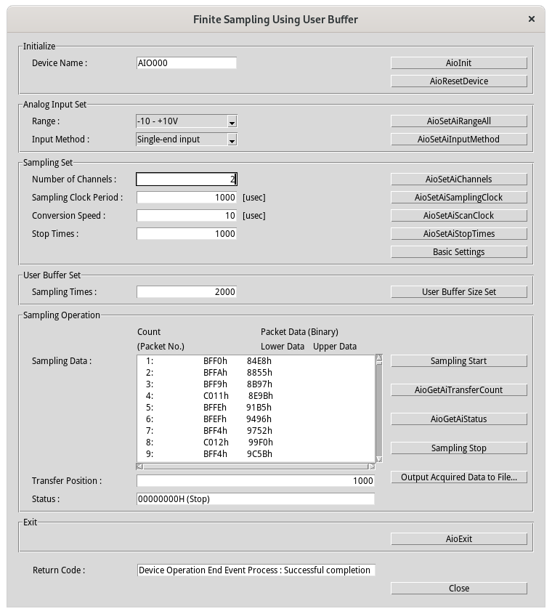Close the Finite Sampling window
Image resolution: width=552 pixels, height=614 pixels.
(458, 589)
